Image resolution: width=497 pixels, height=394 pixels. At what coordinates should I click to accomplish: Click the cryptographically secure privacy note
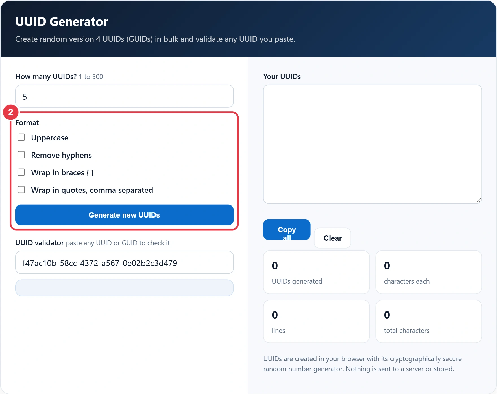point(362,364)
